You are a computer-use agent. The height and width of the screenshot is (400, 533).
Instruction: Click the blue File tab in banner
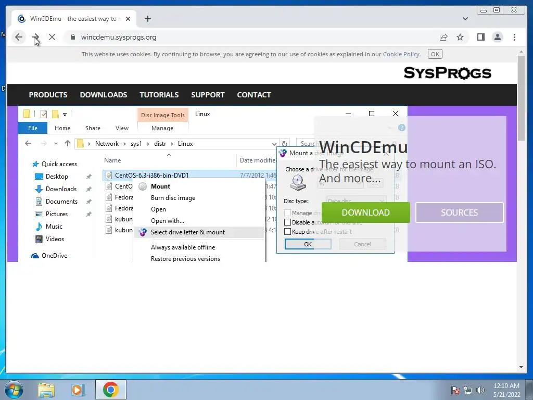pos(33,128)
